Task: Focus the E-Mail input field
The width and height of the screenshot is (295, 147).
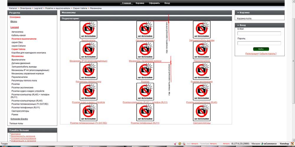Action: [x=259, y=34]
